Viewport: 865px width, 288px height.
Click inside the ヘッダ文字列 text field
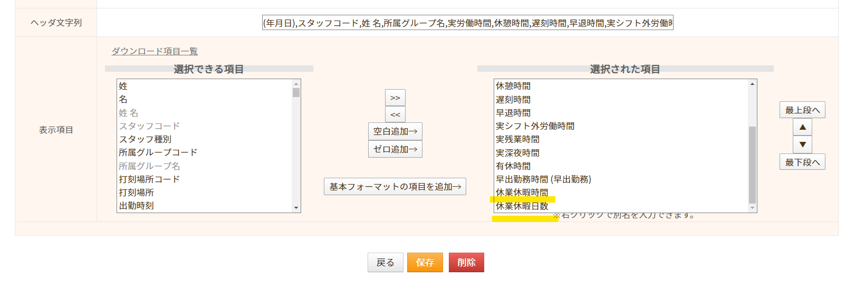(x=468, y=23)
